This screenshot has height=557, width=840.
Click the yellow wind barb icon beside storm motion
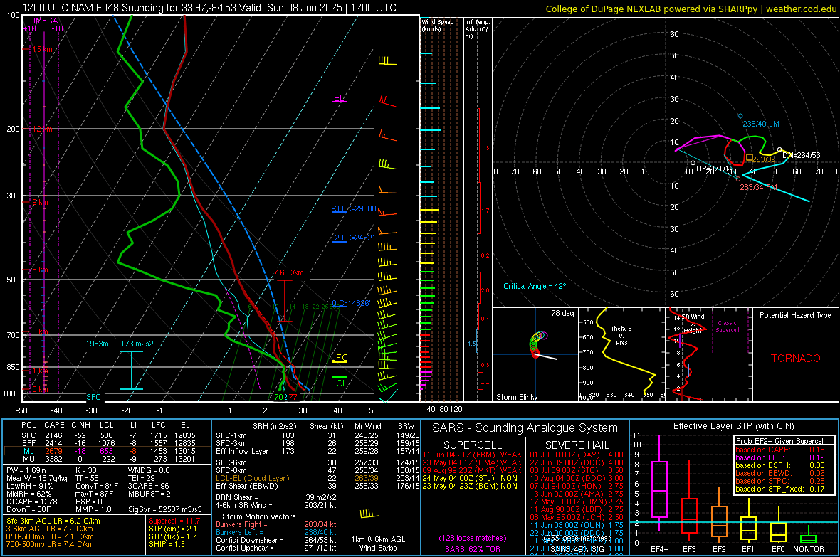(x=369, y=514)
